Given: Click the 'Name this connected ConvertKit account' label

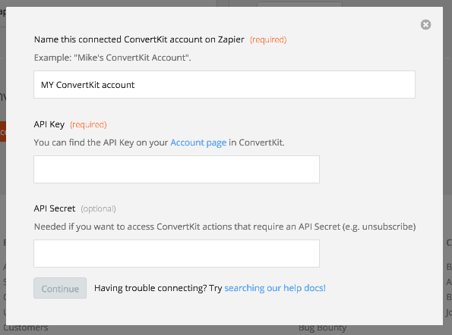Looking at the screenshot, I should point(139,39).
